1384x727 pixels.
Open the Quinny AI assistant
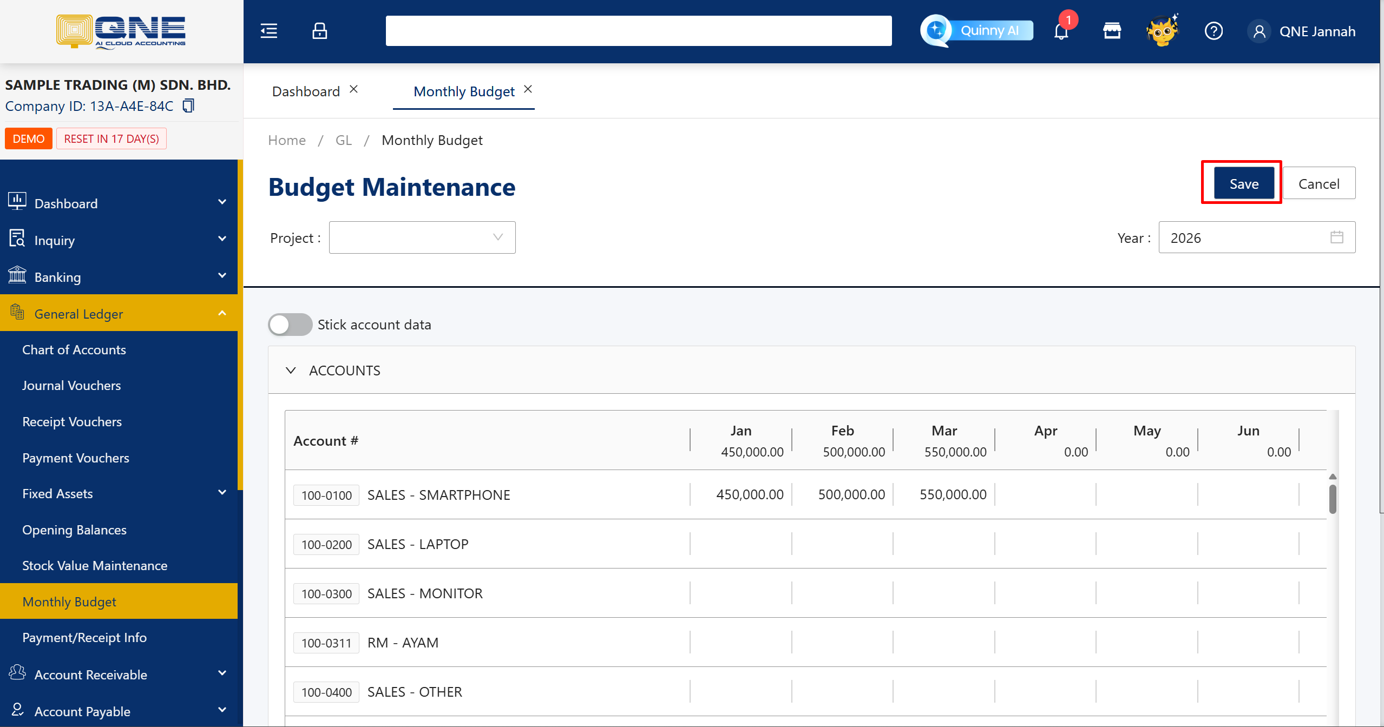point(977,31)
